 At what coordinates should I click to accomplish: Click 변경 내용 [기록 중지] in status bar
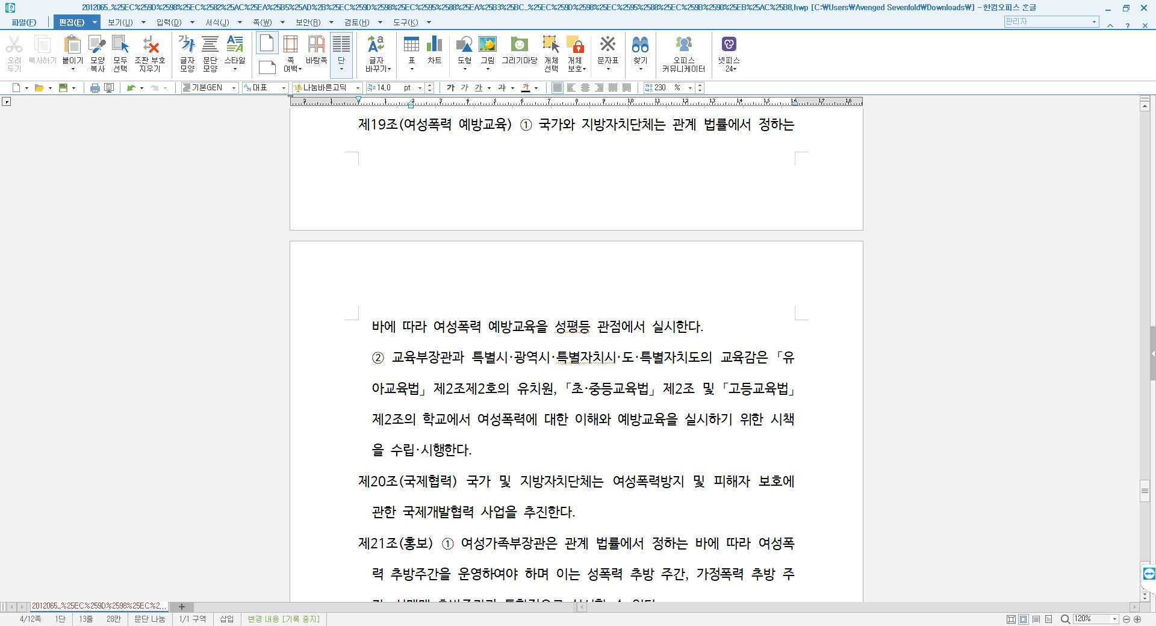point(284,619)
